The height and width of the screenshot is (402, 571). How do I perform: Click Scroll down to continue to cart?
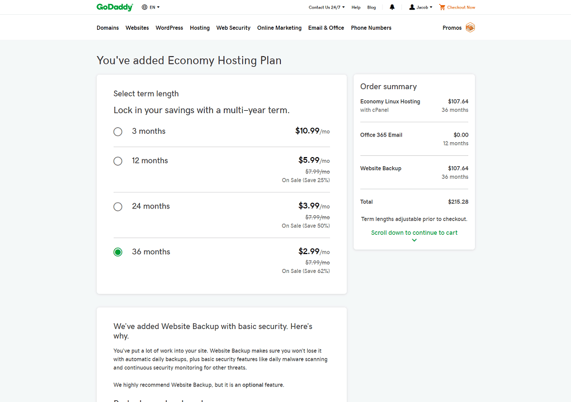414,232
